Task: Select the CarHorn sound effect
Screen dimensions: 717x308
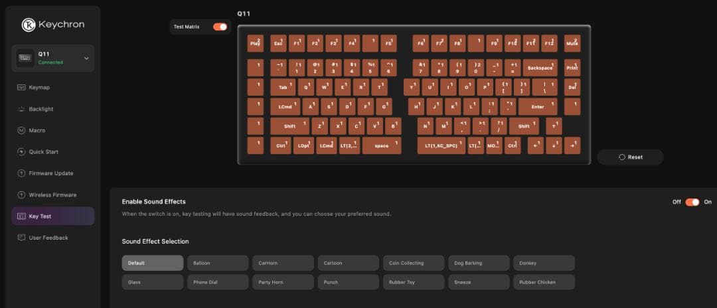Action: tap(283, 264)
